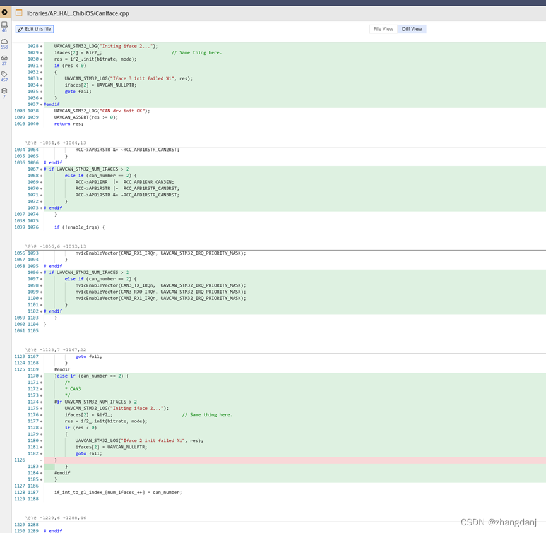This screenshot has height=533, width=546.
Task: Switch to File View tab
Action: (x=383, y=29)
